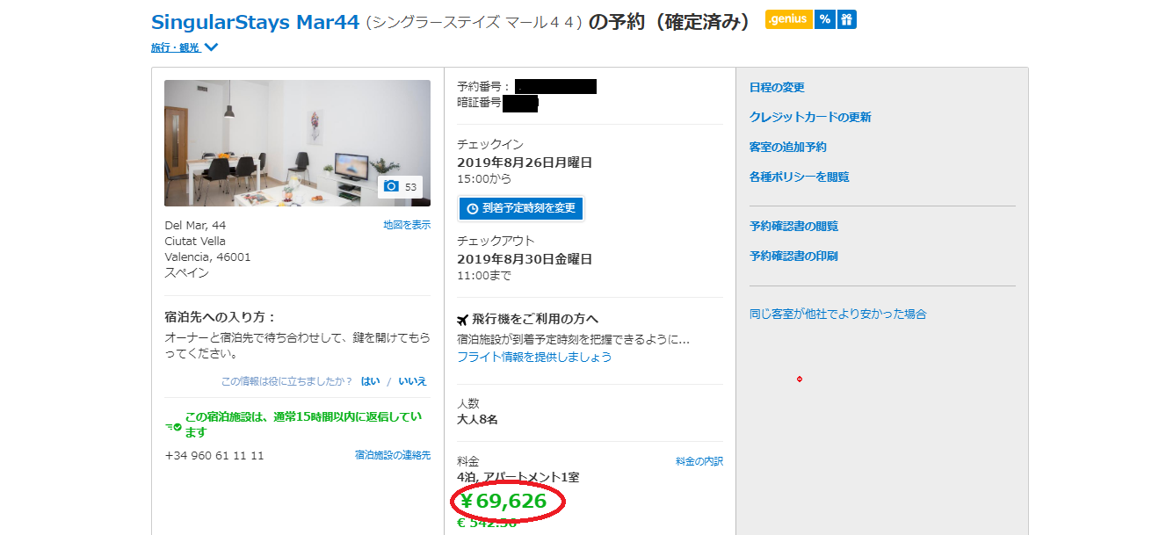
Task: Click the 到着予定時刻を変更 button
Action: tap(520, 208)
